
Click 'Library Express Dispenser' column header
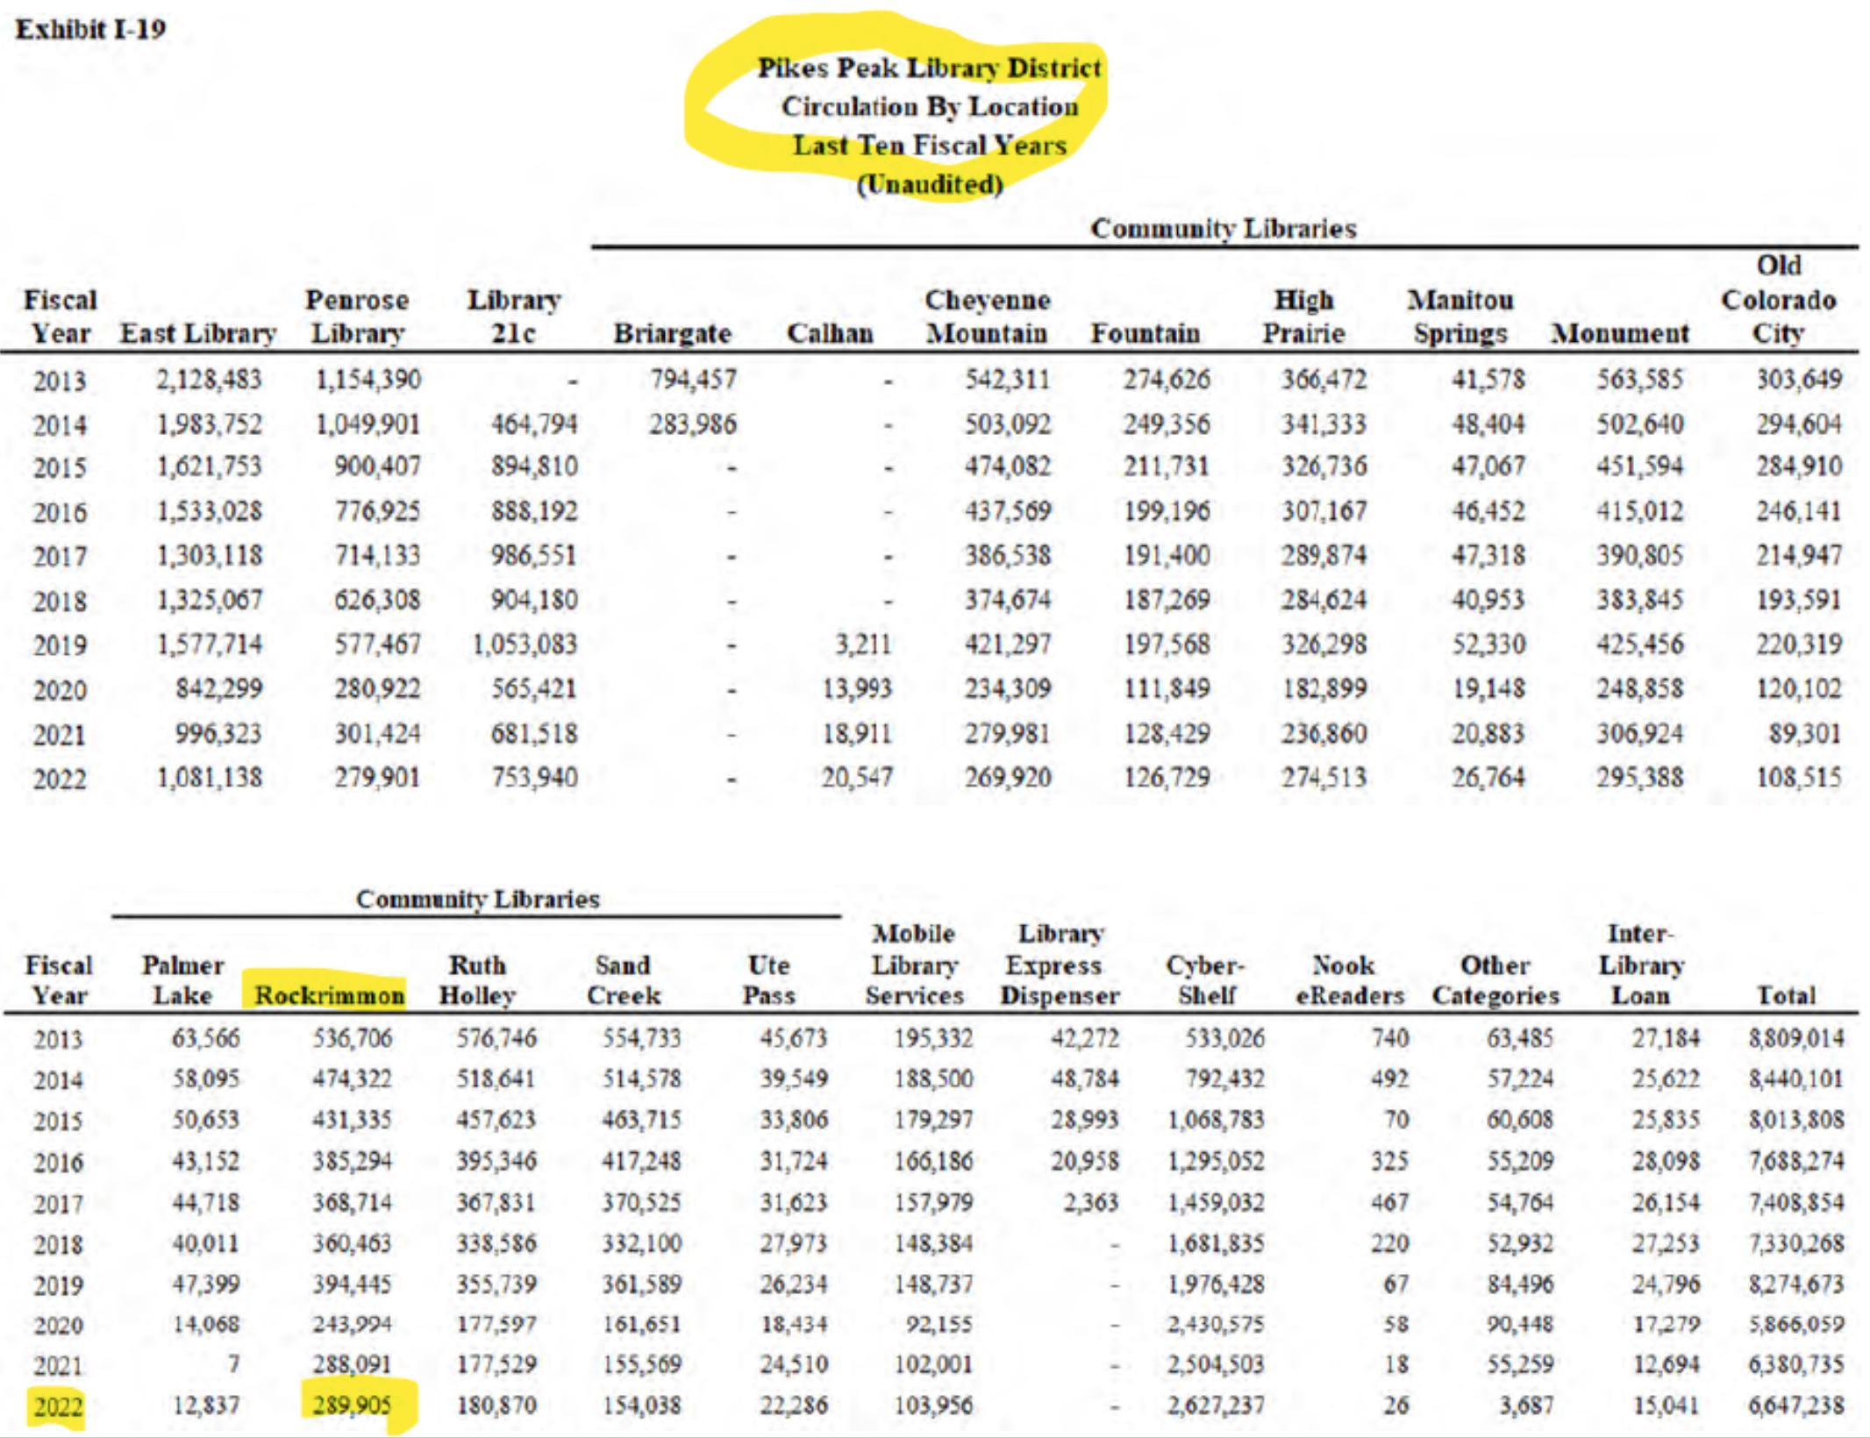(x=1060, y=965)
